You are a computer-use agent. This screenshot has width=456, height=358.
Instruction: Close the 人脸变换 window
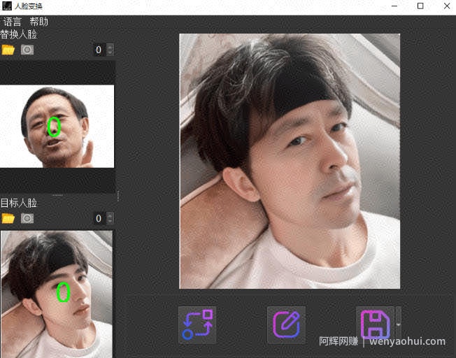coord(447,6)
